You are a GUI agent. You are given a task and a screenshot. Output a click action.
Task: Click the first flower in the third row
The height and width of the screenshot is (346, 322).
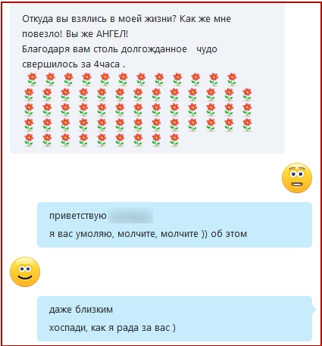29,110
